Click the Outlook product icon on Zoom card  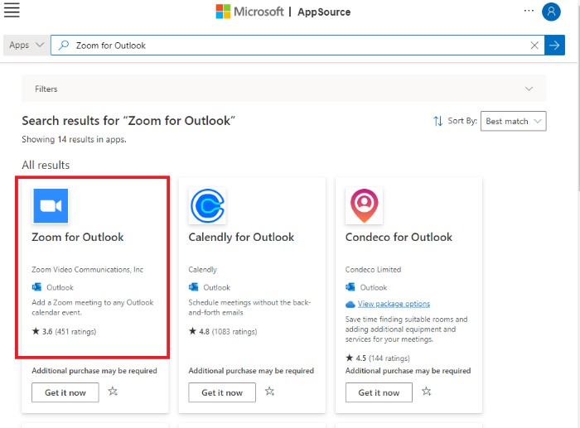point(37,286)
